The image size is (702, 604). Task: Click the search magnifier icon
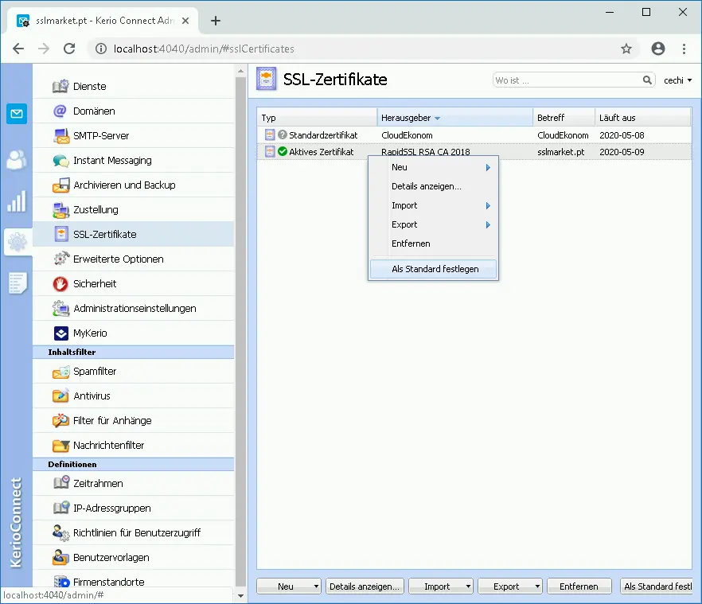[647, 80]
